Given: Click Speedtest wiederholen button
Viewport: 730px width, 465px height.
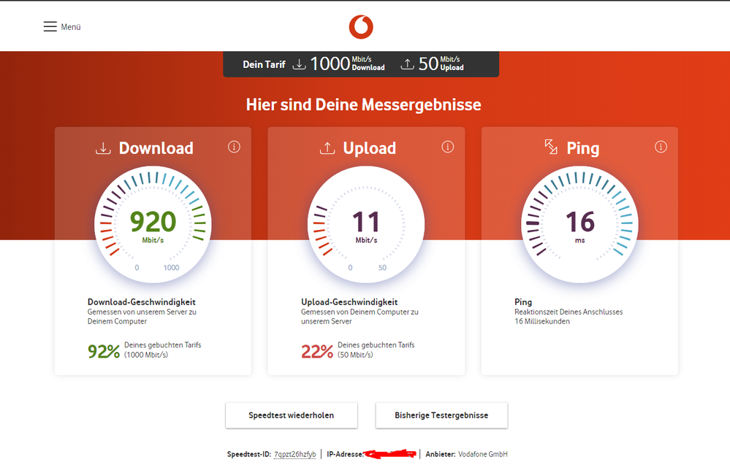Looking at the screenshot, I should point(292,415).
